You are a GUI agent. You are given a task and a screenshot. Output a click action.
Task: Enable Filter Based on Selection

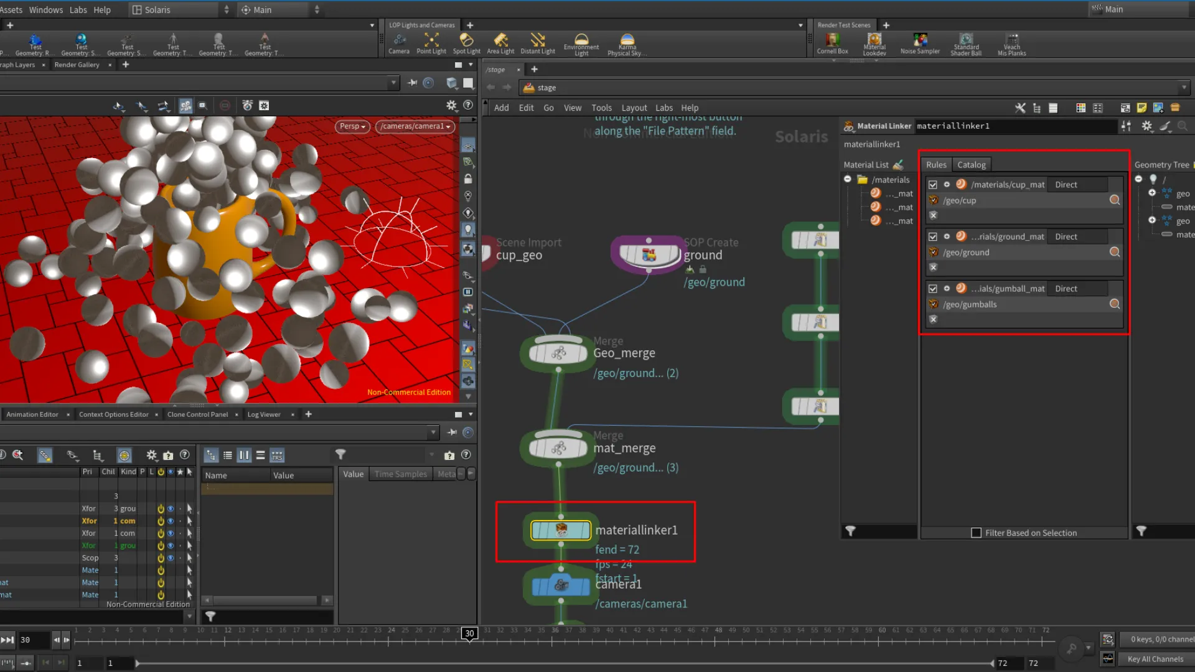tap(977, 533)
